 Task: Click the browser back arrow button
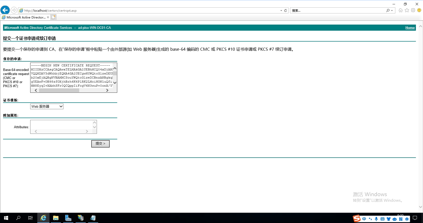tap(5, 10)
